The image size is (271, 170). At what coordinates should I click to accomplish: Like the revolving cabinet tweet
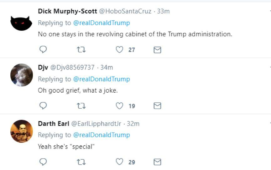tap(120, 49)
